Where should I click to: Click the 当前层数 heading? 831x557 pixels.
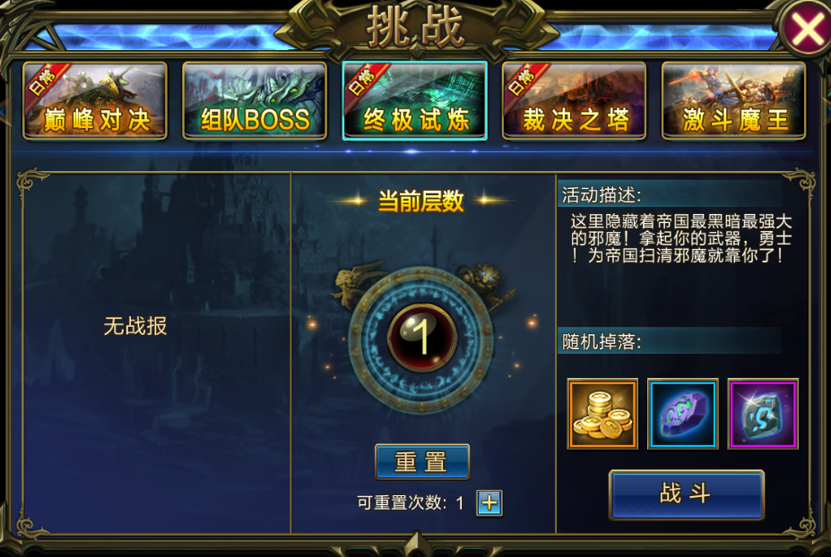point(420,201)
